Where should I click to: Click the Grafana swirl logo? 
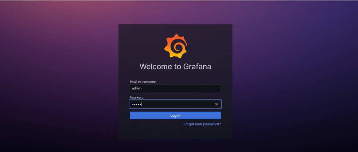(176, 46)
